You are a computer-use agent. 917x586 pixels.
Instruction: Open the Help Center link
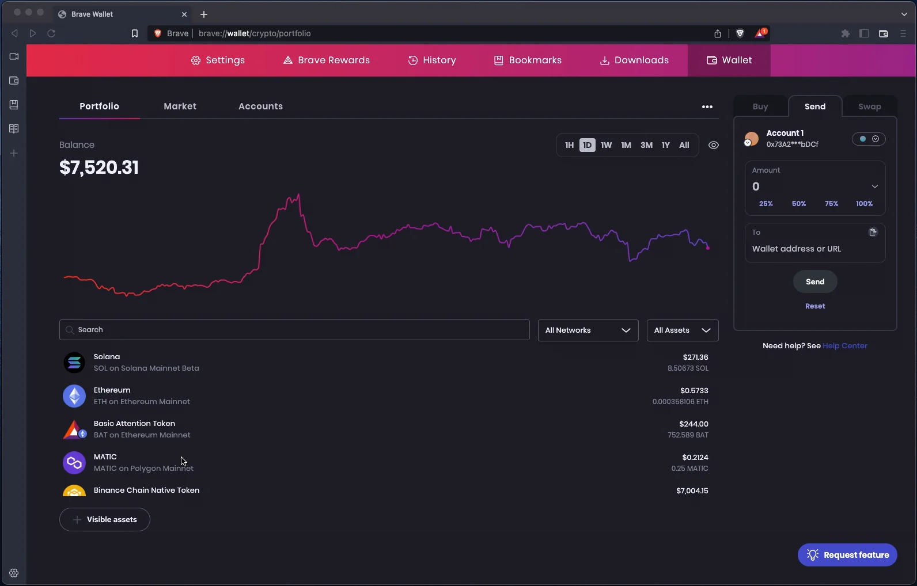tap(844, 346)
